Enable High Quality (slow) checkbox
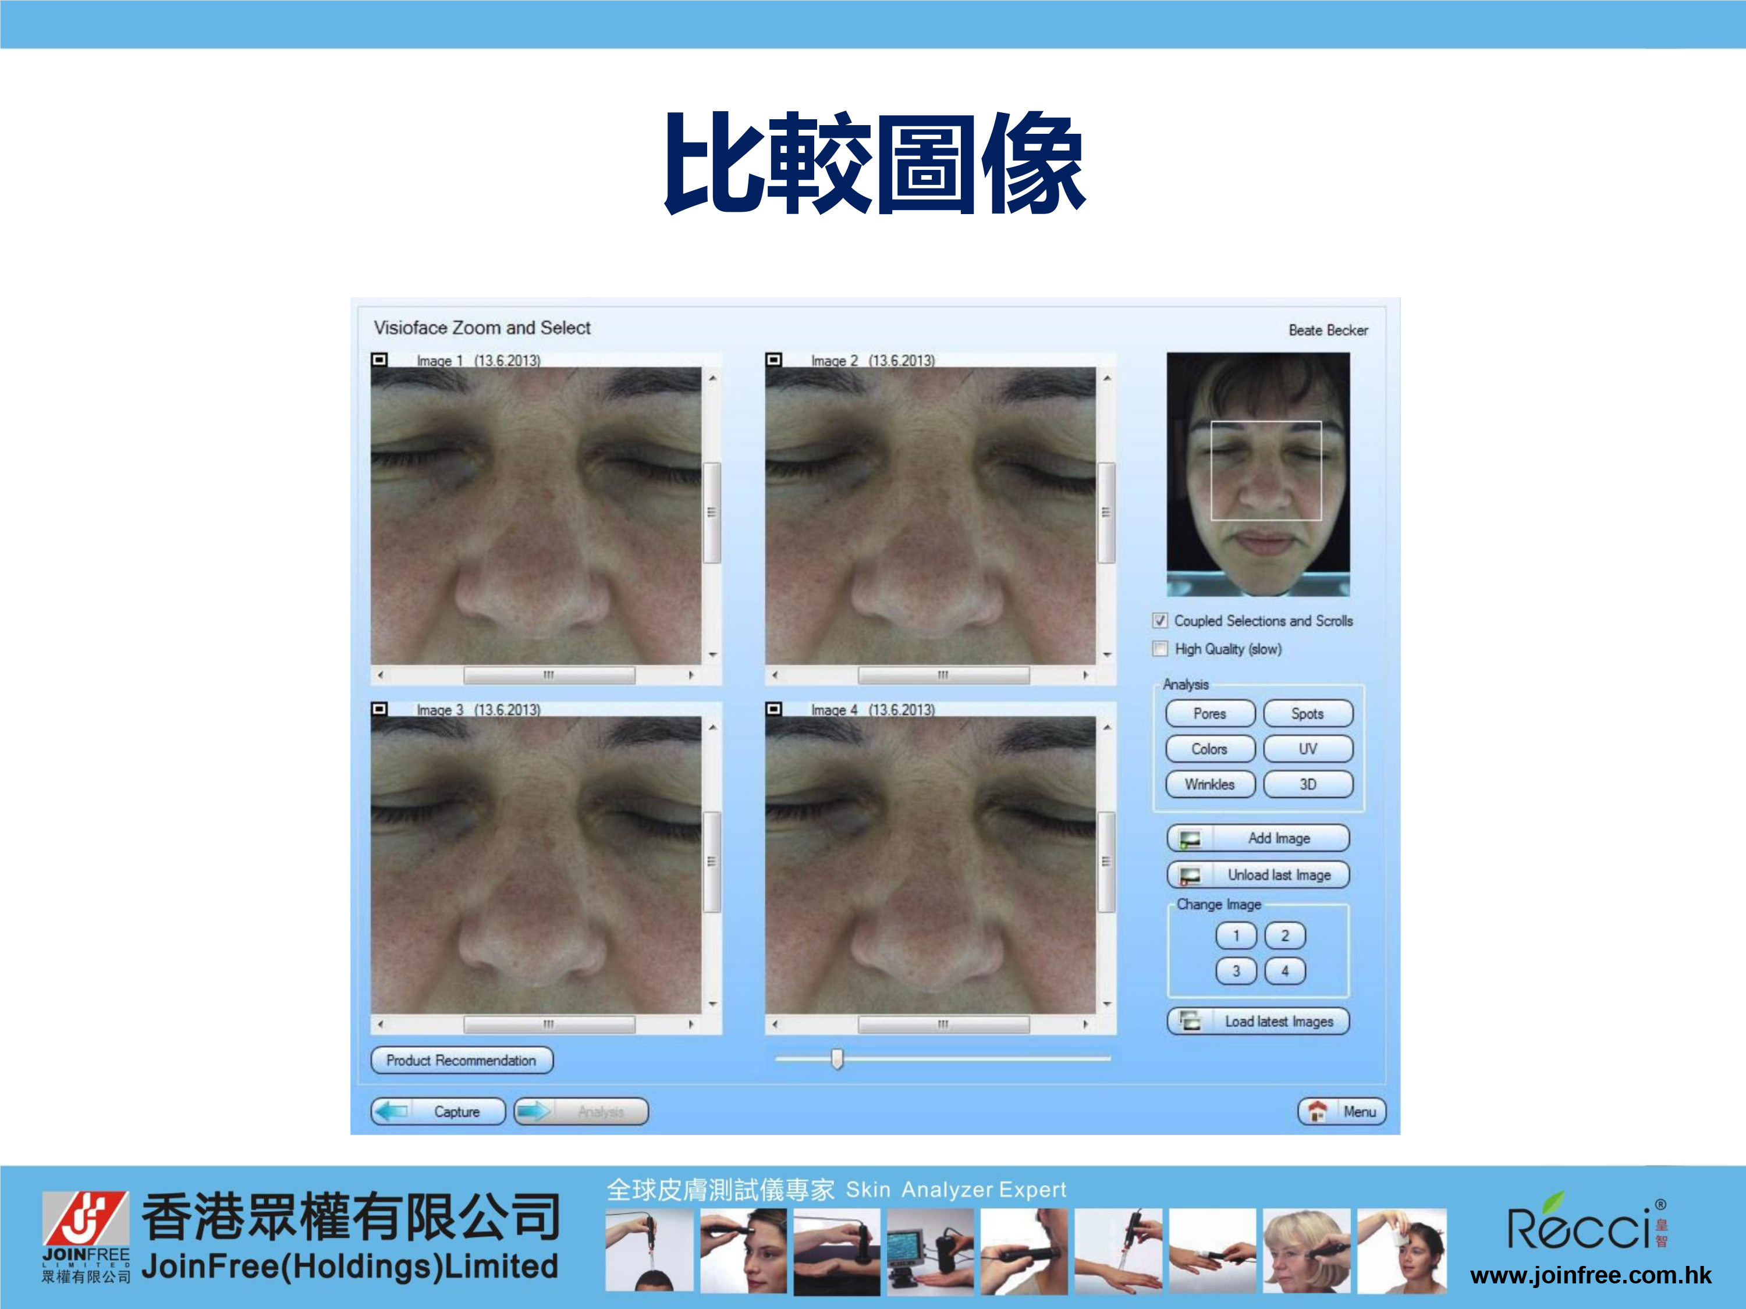Screen dimensions: 1746x1309 [1159, 649]
